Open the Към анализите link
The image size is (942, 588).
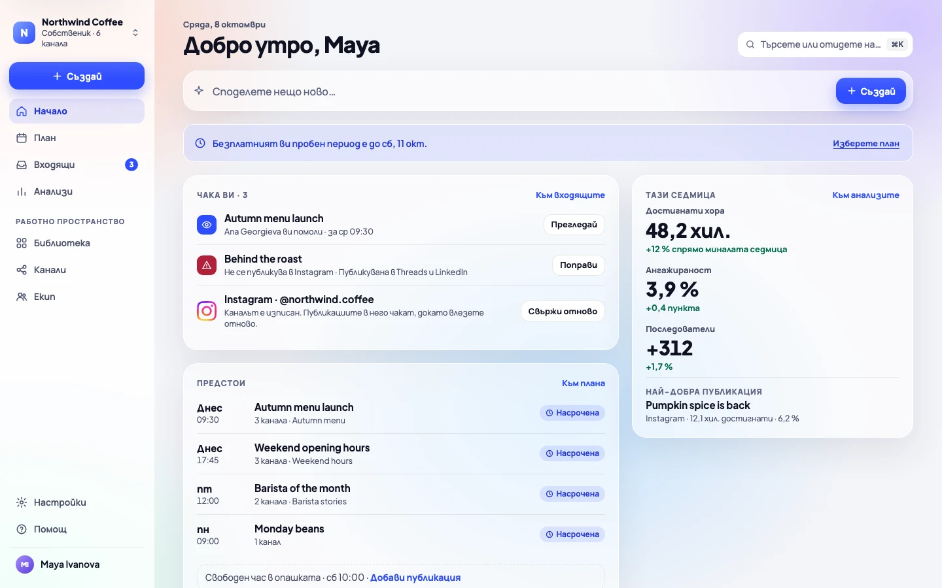(x=866, y=195)
